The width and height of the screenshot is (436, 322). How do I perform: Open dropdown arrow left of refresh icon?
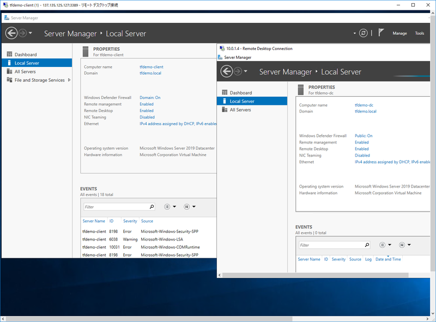(355, 33)
